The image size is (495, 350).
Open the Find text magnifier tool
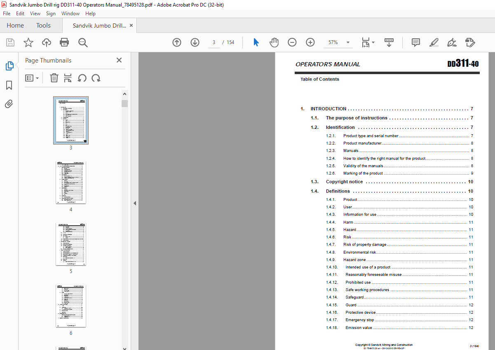click(x=83, y=42)
